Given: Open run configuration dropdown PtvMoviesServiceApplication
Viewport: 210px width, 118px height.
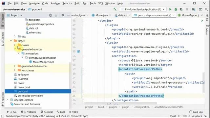Looking at the screenshot, I should click(x=143, y=9).
